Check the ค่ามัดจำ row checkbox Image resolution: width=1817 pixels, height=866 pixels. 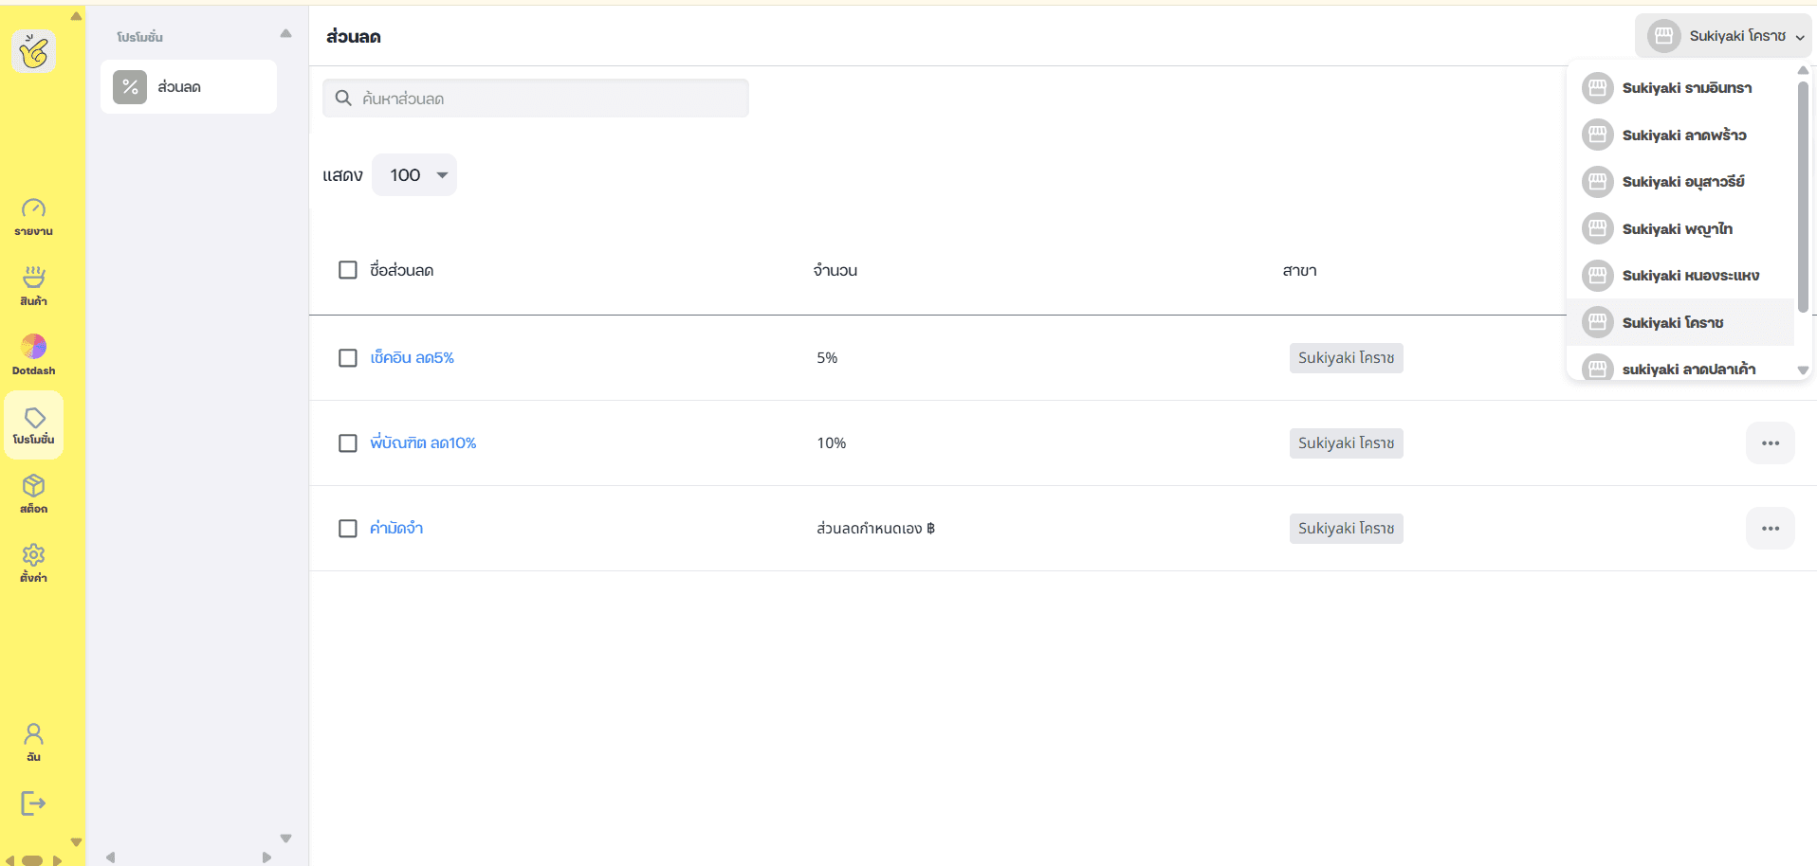click(348, 529)
